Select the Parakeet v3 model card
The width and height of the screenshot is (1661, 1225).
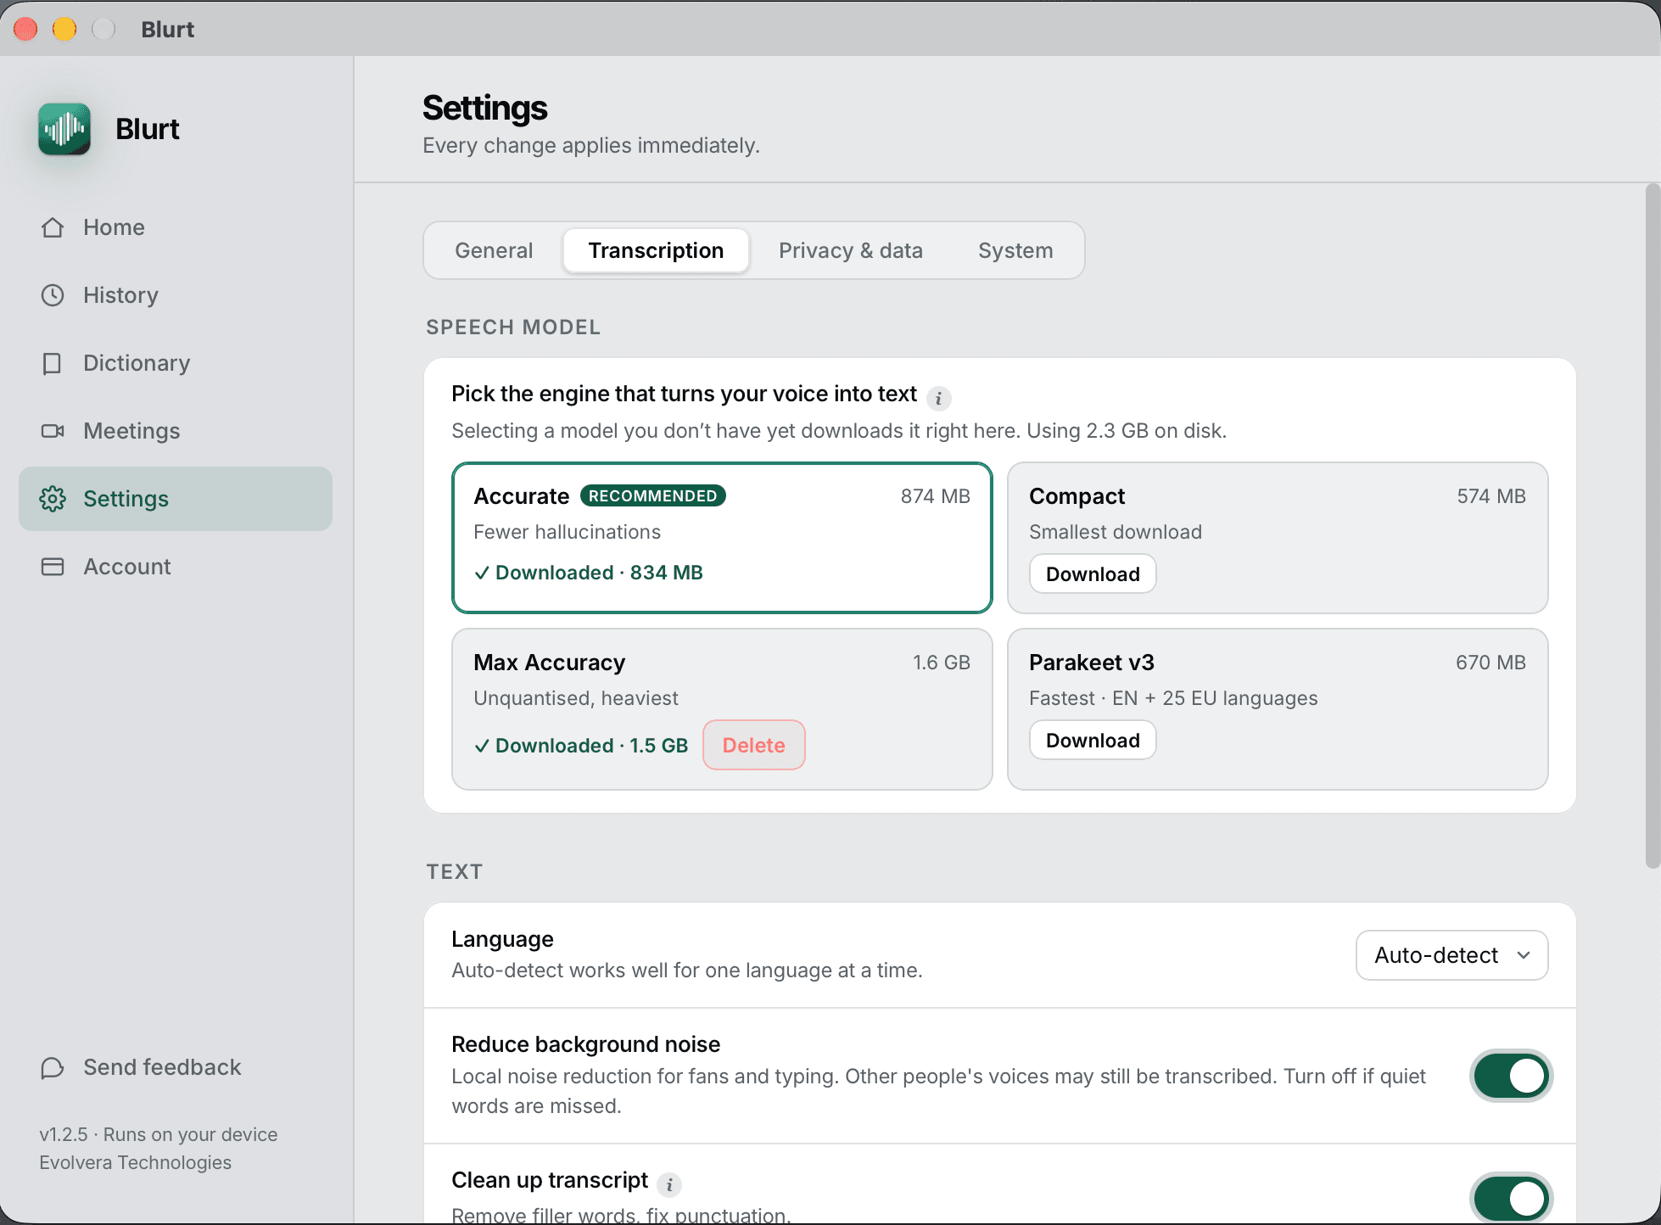coord(1278,709)
